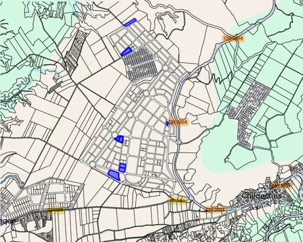Click the blue parcel beside the dense street grid
The width and height of the screenshot is (303, 242).
pyautogui.click(x=126, y=52)
